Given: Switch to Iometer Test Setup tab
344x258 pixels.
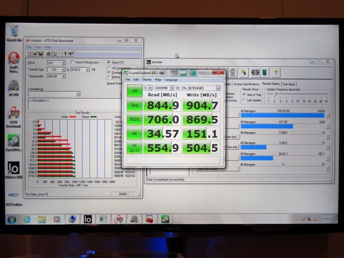Looking at the screenshot, I should [289, 84].
